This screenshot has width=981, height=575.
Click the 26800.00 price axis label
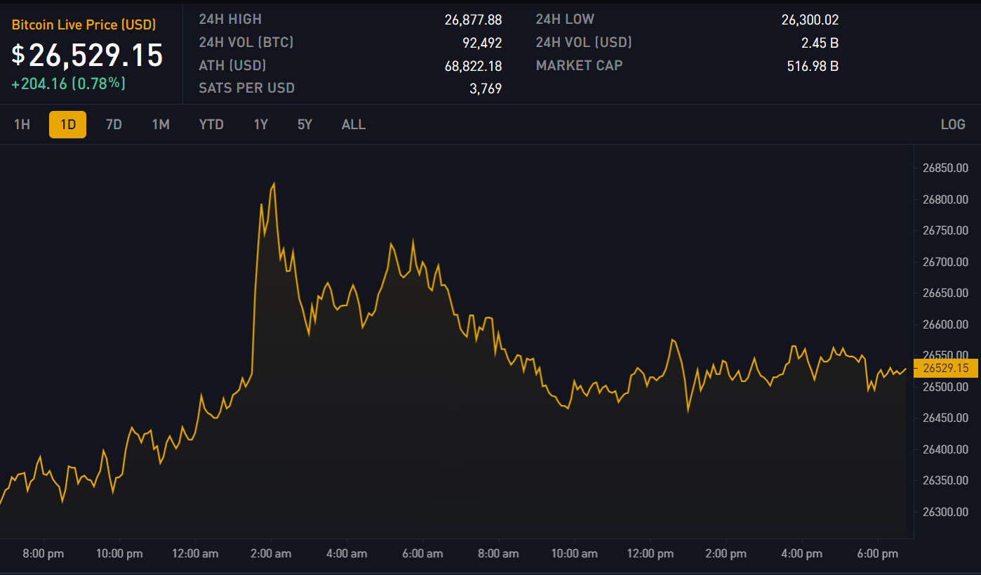[945, 199]
